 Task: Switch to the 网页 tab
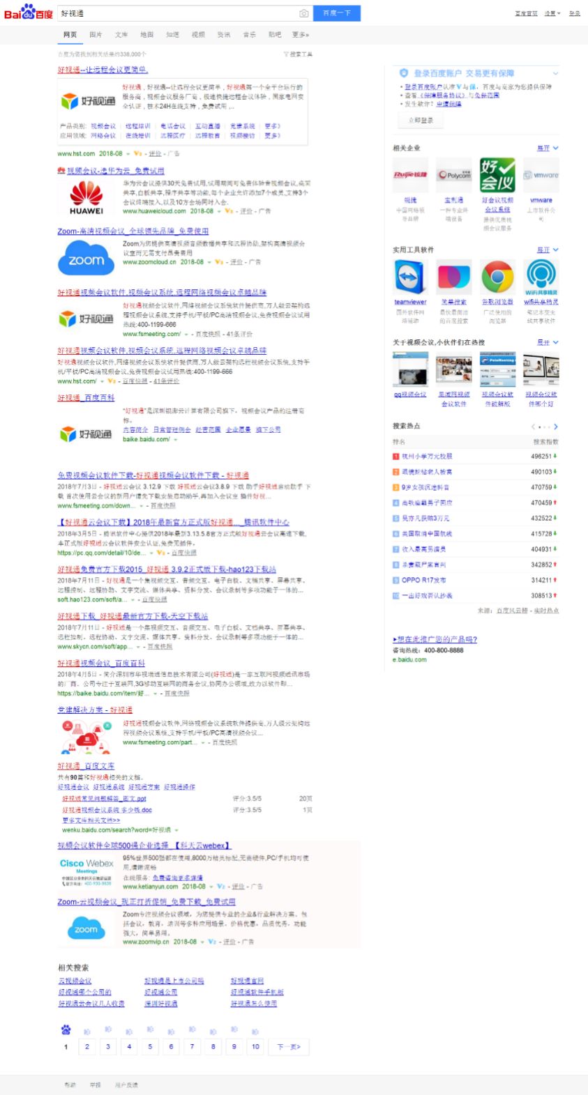(x=70, y=35)
